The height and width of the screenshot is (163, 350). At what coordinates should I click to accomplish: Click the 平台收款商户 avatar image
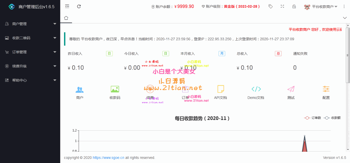click(x=307, y=7)
